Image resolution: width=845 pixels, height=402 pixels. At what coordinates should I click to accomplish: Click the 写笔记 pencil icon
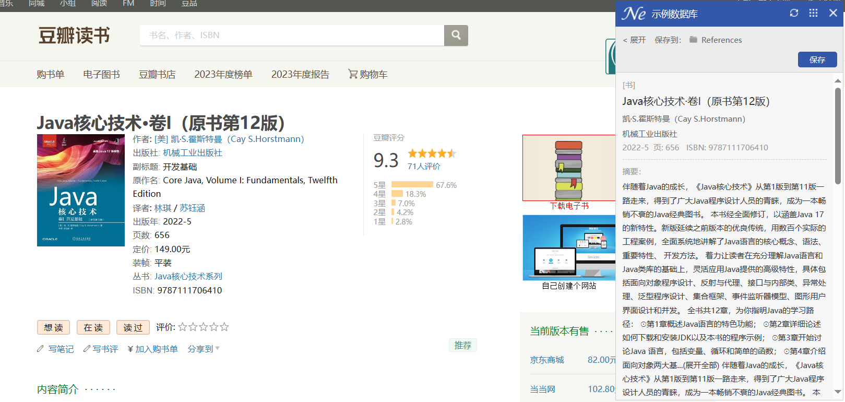(x=40, y=349)
